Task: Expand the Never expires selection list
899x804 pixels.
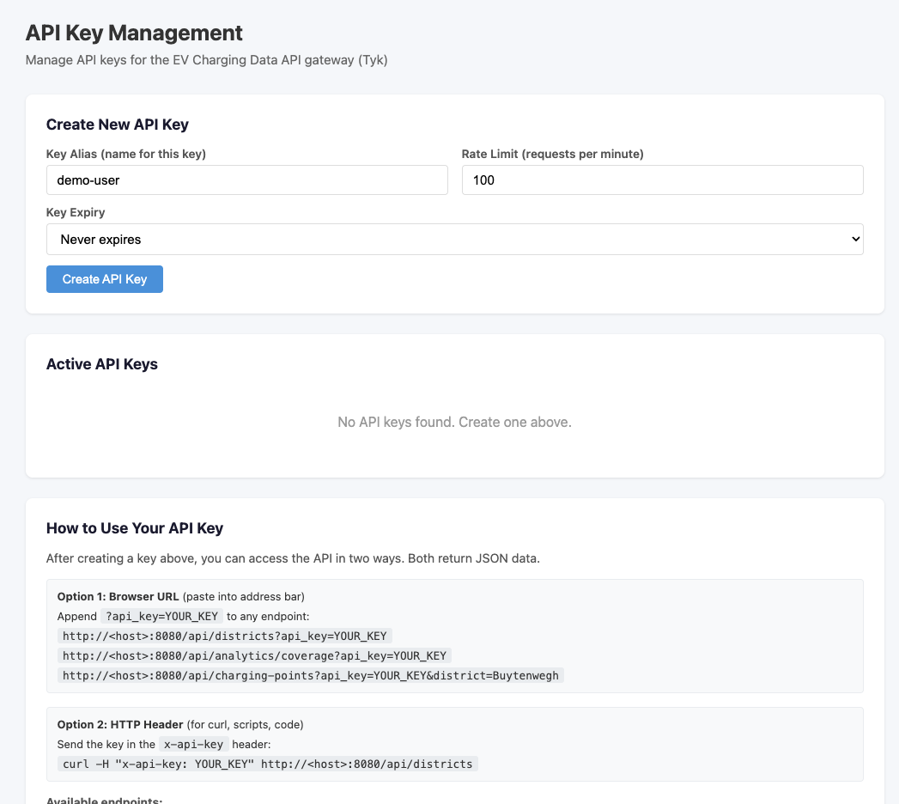Action: tap(454, 239)
